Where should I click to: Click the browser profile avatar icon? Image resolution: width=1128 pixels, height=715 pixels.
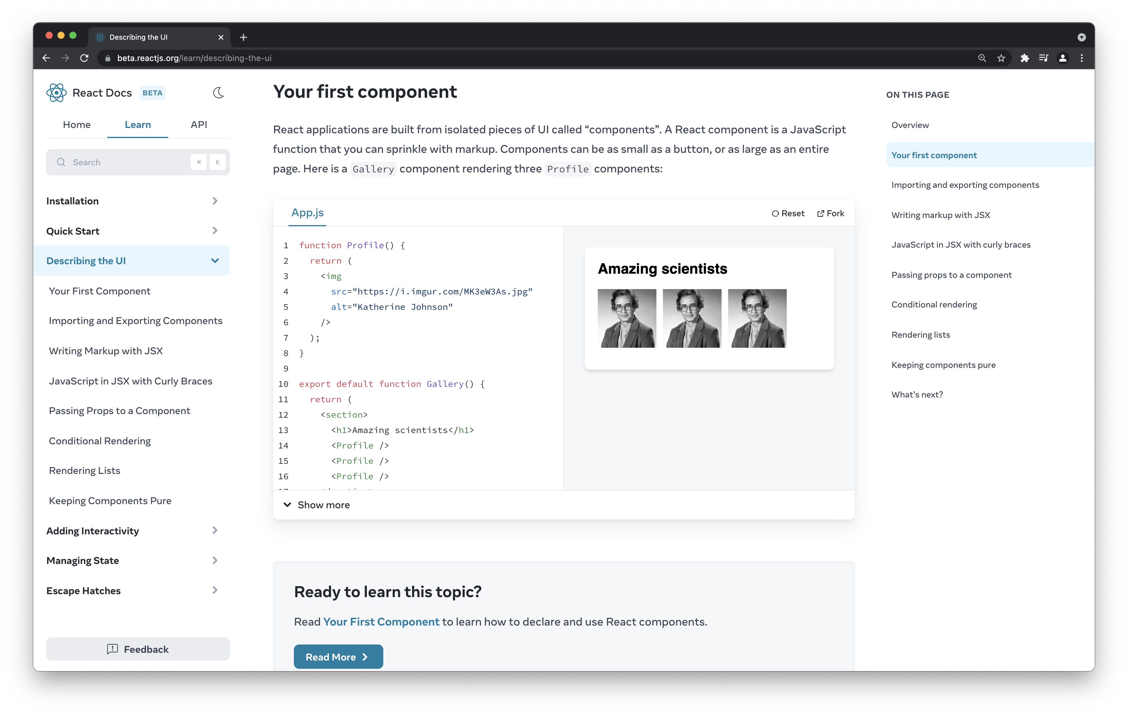[x=1063, y=58]
